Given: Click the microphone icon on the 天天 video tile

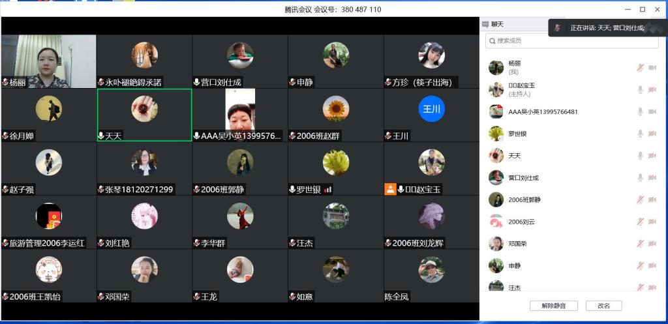Looking at the screenshot, I should (x=101, y=136).
